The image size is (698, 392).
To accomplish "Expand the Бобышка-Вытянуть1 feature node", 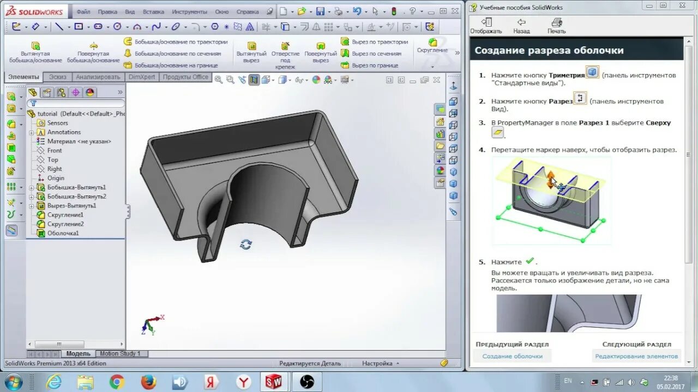I will click(x=32, y=187).
